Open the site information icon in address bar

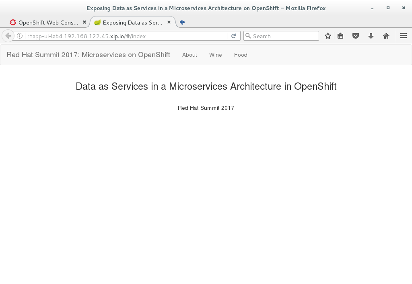tap(20, 36)
